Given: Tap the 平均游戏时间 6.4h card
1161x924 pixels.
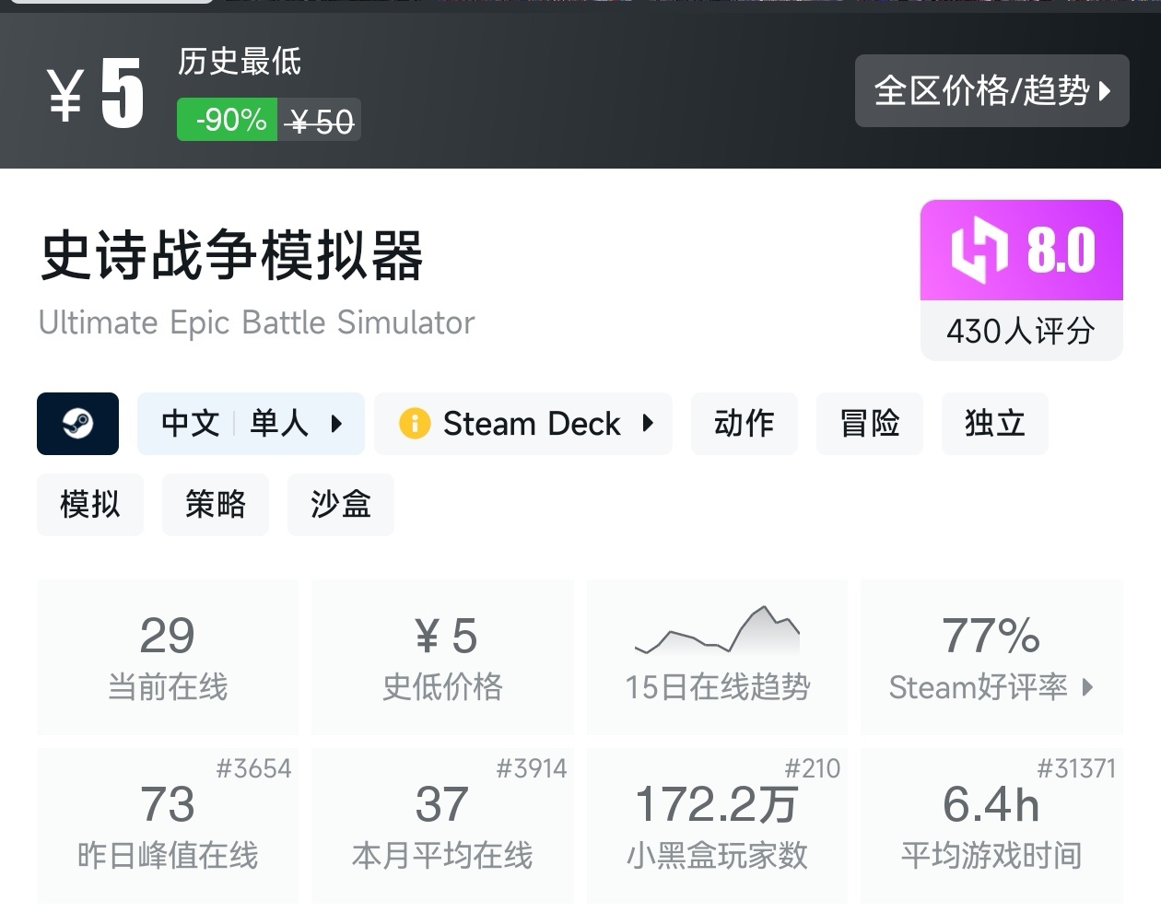Looking at the screenshot, I should pyautogui.click(x=991, y=825).
